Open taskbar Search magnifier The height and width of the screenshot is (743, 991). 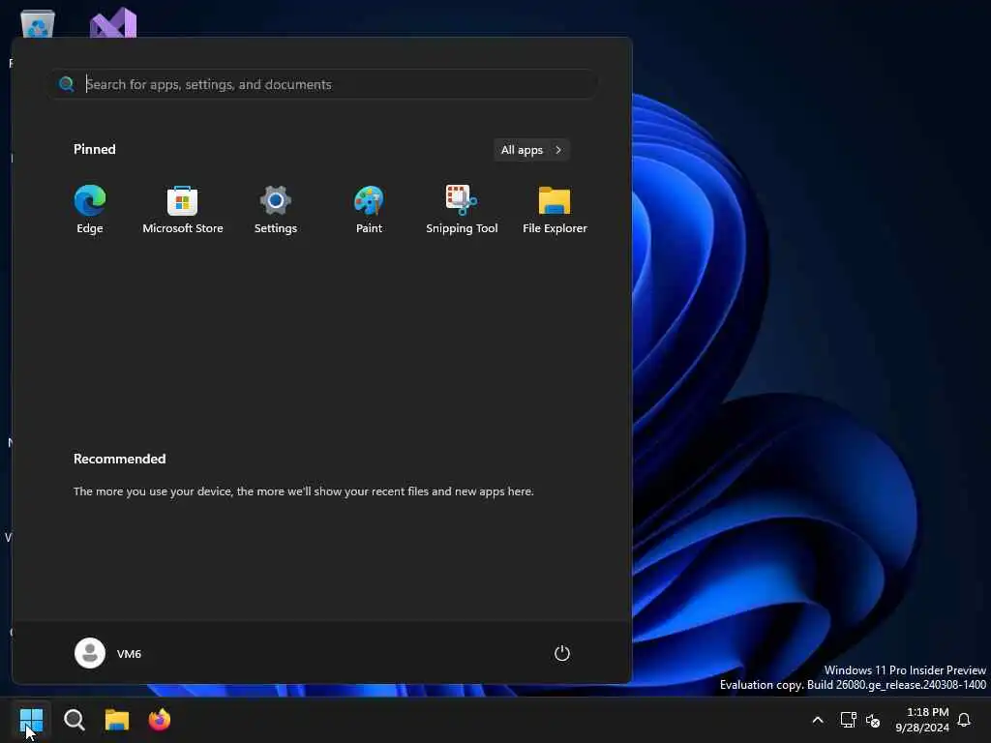[75, 720]
